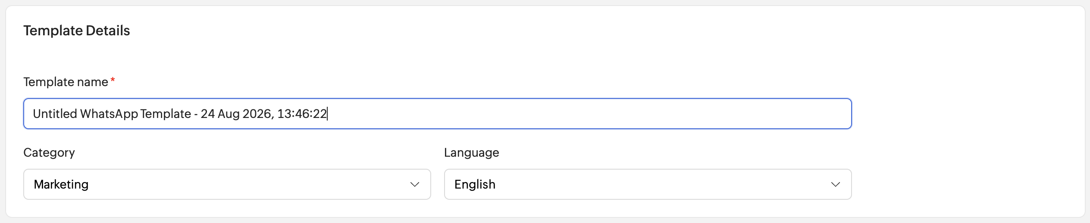Click the chevron arrow in Language dropdown
The width and height of the screenshot is (1090, 223).
(x=836, y=184)
